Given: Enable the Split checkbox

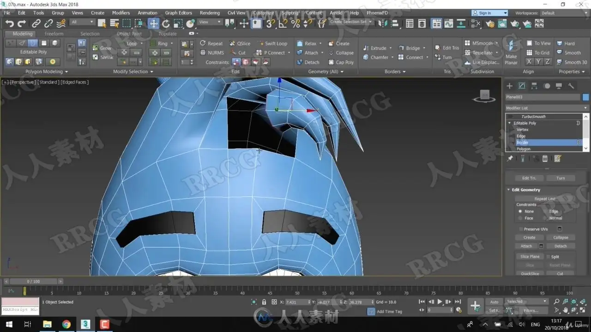Looking at the screenshot, I should (548, 257).
